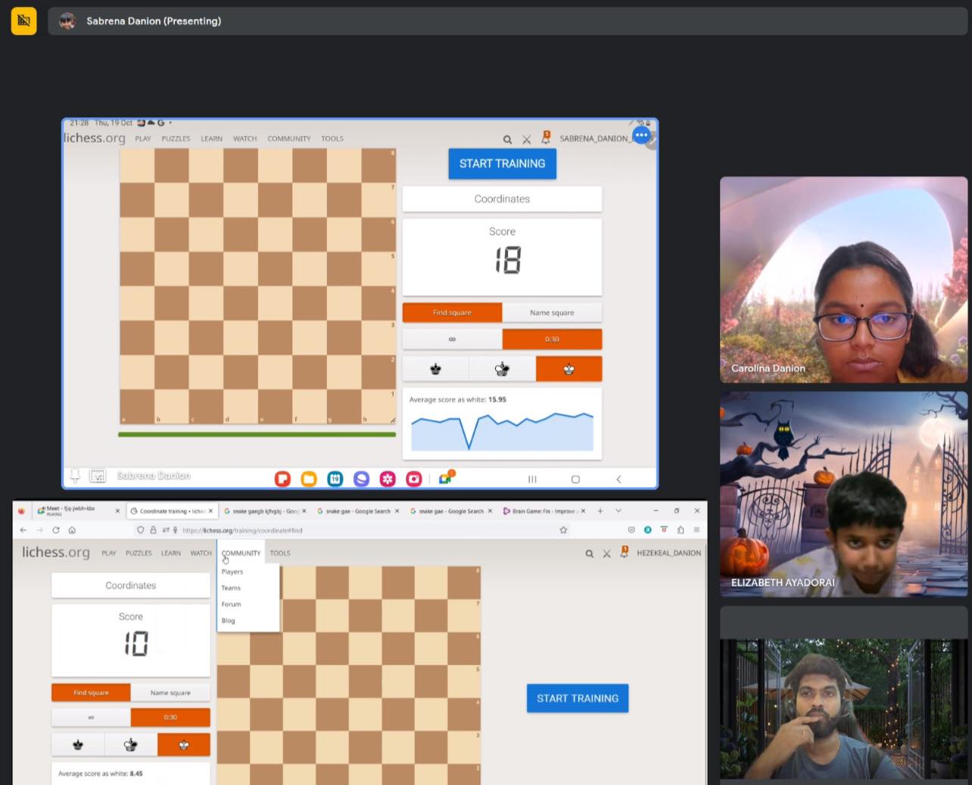Tap back arrow on tablet navigation bar
This screenshot has width=972, height=785.
click(x=618, y=479)
